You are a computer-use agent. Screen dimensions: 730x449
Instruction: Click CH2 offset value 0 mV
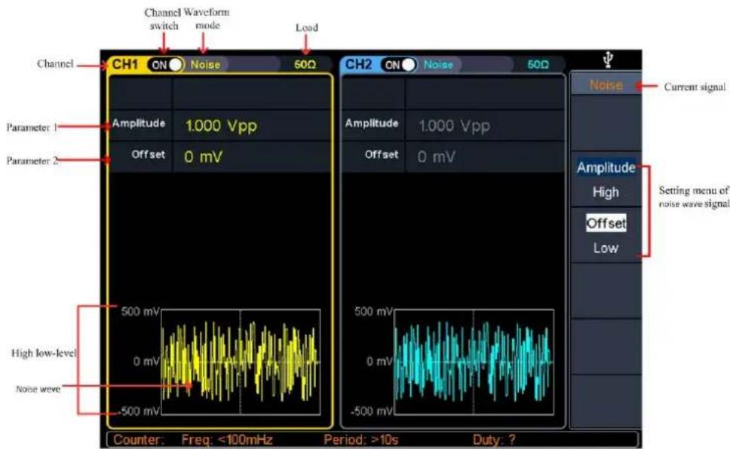pos(436,157)
